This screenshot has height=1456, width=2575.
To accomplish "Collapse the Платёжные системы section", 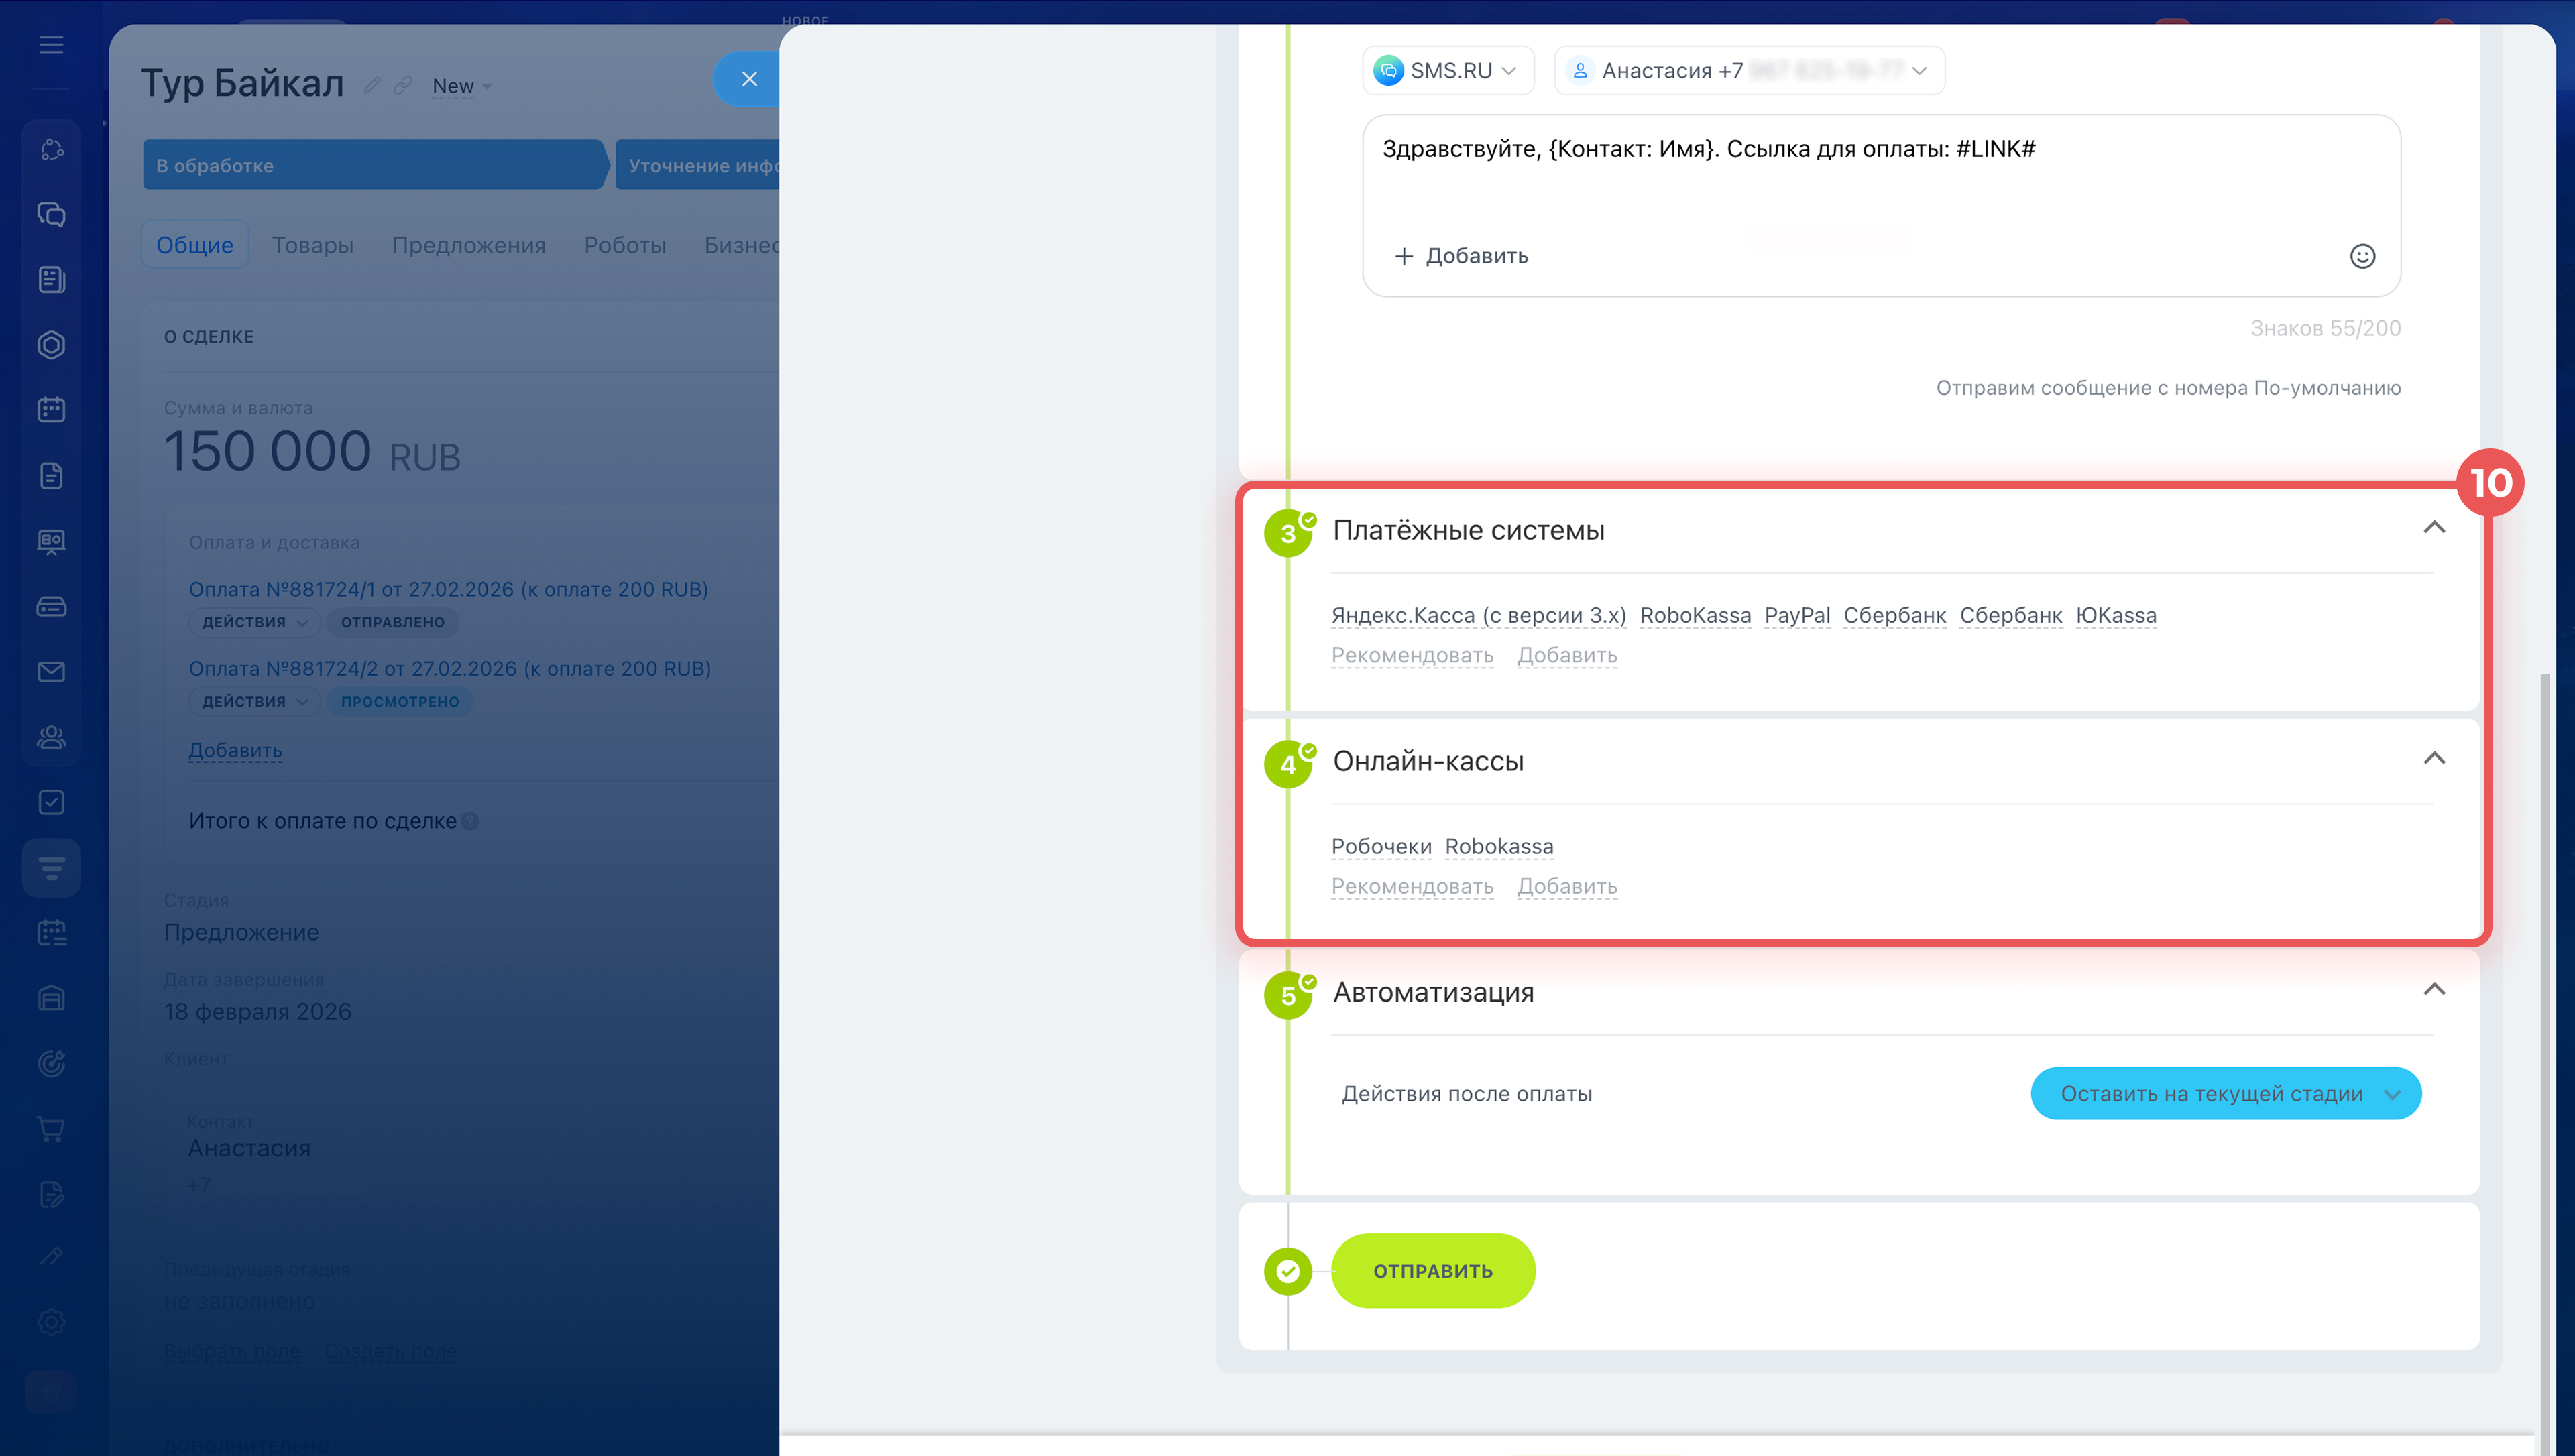I will (x=2433, y=528).
